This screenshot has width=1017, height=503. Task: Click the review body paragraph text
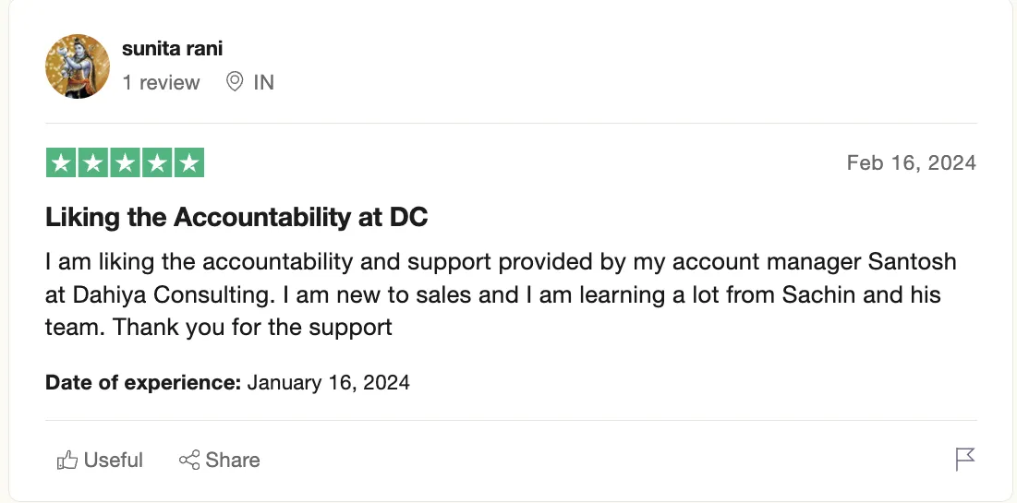(x=499, y=293)
